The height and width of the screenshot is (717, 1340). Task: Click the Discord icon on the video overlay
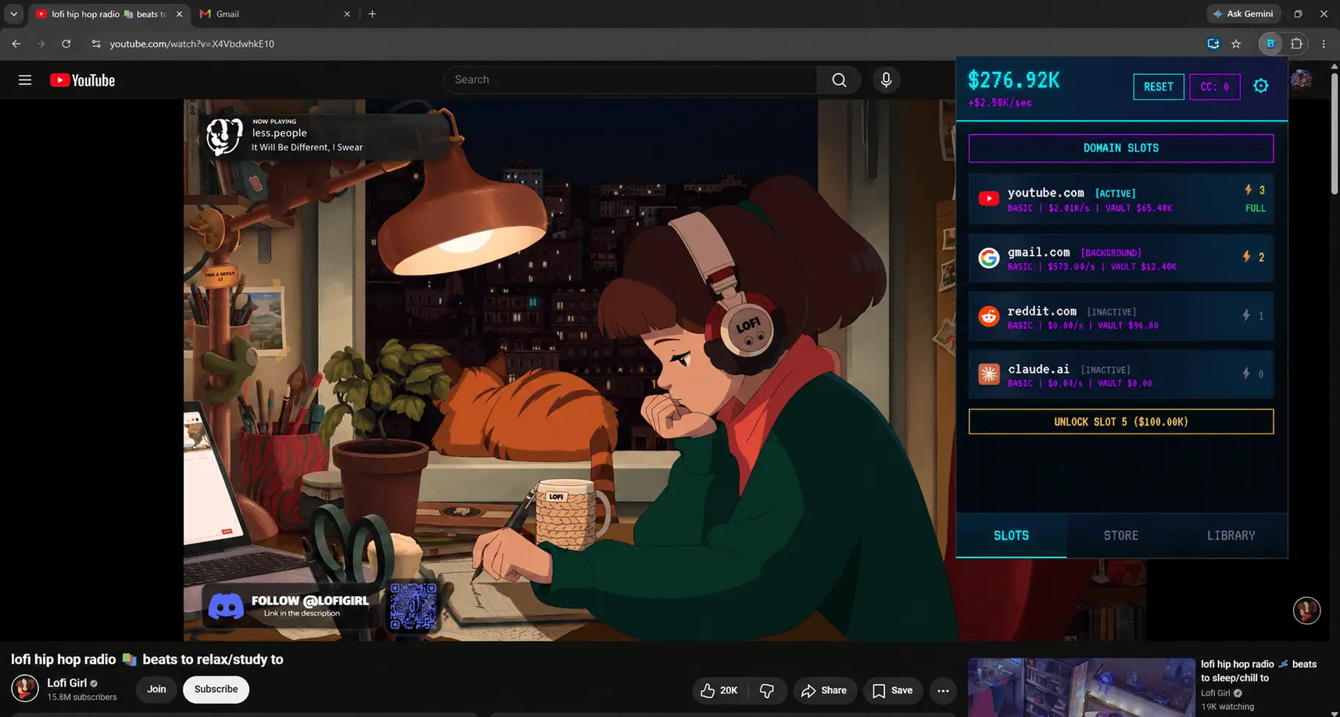pyautogui.click(x=226, y=606)
